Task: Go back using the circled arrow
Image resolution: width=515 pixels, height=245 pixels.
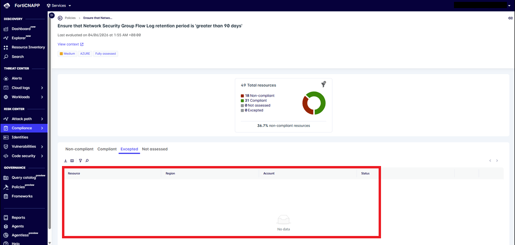Action: [60, 18]
